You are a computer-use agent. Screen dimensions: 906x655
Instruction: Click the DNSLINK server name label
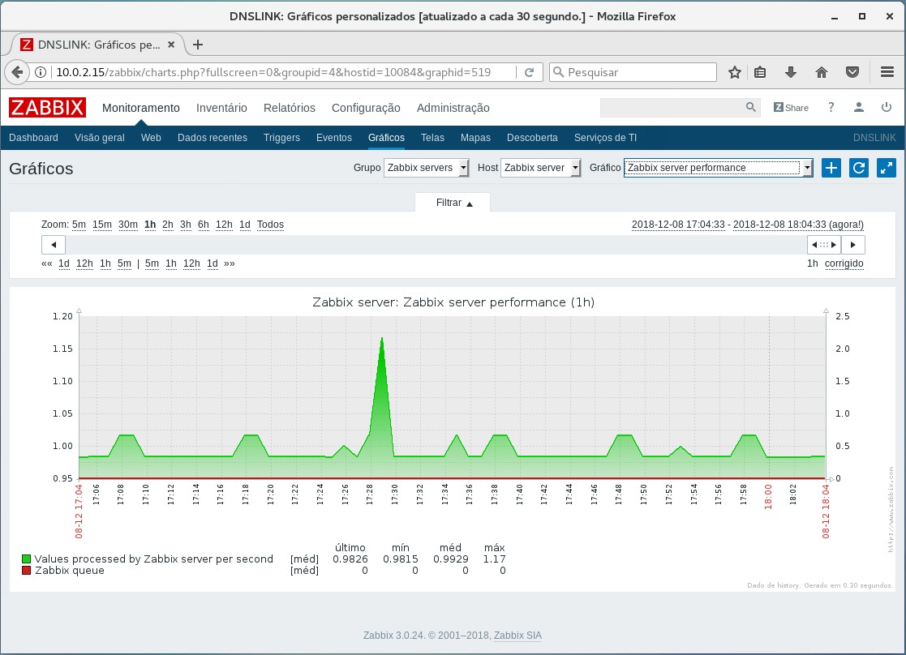[x=874, y=138]
